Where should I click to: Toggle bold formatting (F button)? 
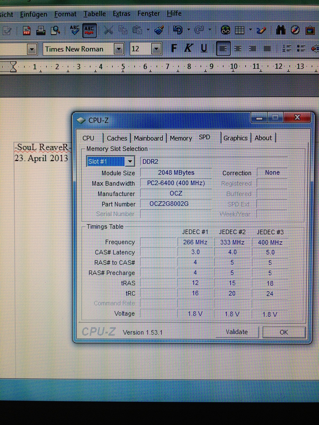point(174,48)
